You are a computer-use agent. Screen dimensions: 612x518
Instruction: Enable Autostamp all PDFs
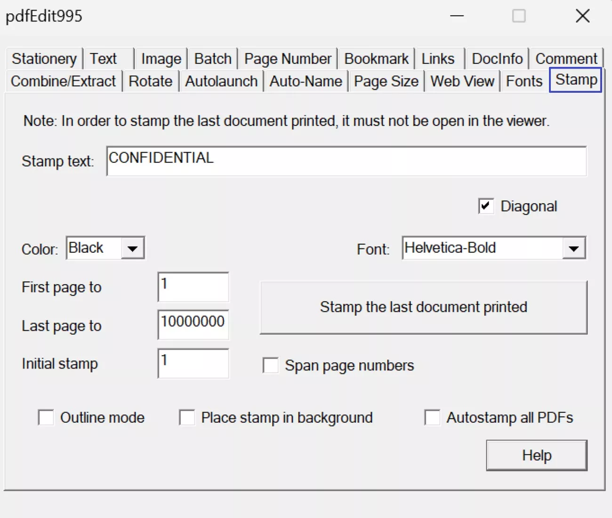(x=432, y=417)
